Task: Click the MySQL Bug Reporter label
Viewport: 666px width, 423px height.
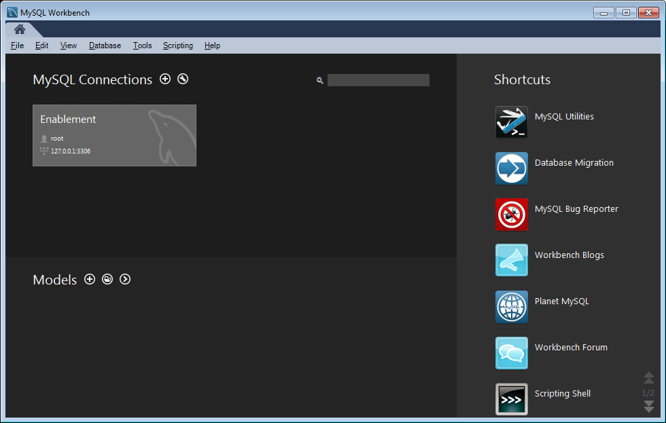Action: pyautogui.click(x=576, y=209)
